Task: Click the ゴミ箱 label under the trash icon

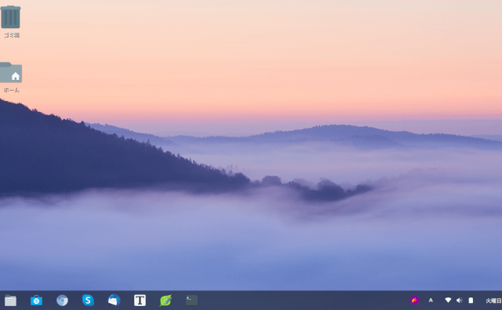Action: click(x=12, y=35)
